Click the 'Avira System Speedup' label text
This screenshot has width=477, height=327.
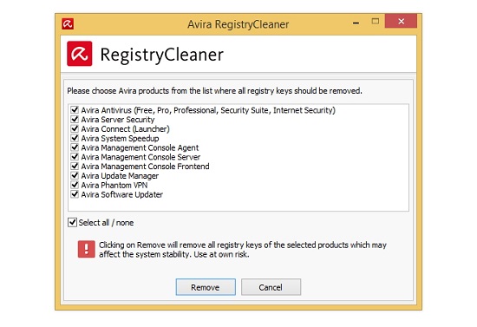point(120,139)
